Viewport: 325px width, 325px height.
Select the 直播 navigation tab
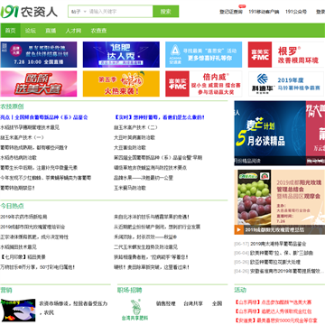[51, 31]
